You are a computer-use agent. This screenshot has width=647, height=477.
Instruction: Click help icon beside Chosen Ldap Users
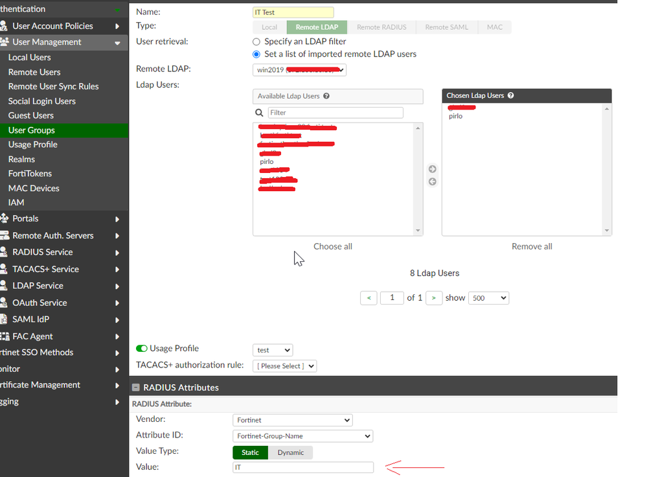click(x=511, y=95)
